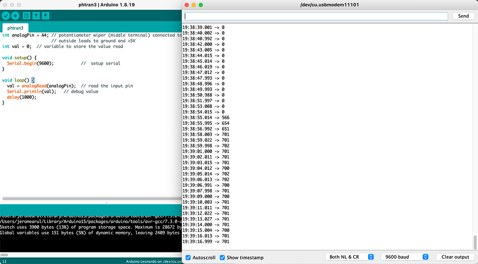478x264 pixels.
Task: Save the sketch with the Save icon
Action: click(x=46, y=16)
